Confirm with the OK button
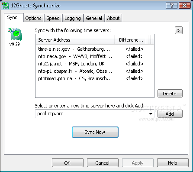The width and height of the screenshot is (193, 172). click(x=68, y=163)
